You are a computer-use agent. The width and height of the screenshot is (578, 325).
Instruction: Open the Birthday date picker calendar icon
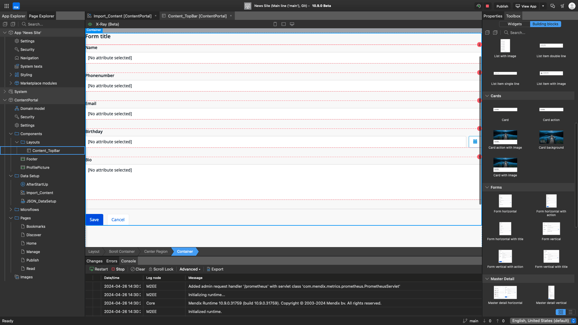click(x=475, y=142)
